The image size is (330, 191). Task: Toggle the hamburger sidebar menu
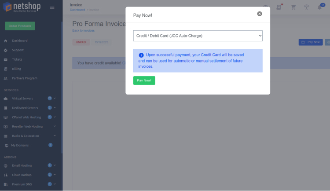(52, 7)
